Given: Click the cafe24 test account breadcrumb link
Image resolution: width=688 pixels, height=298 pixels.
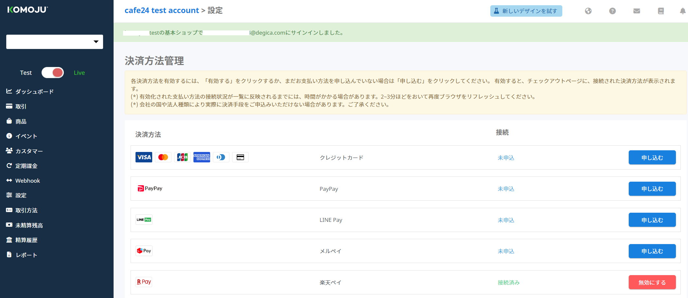Looking at the screenshot, I should pyautogui.click(x=162, y=10).
